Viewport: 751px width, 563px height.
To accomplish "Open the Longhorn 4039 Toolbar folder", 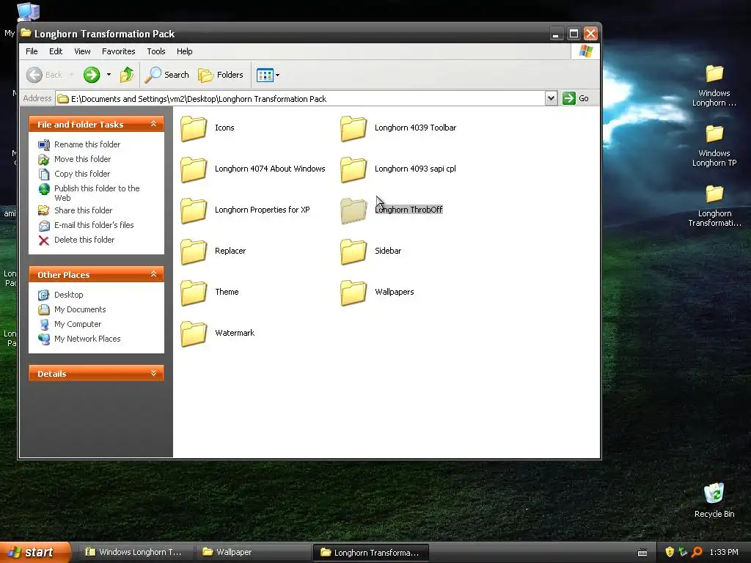I will pos(398,128).
